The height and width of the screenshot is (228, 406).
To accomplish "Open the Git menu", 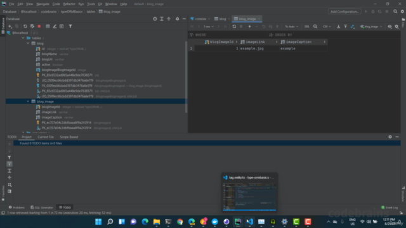I will coord(100,4).
